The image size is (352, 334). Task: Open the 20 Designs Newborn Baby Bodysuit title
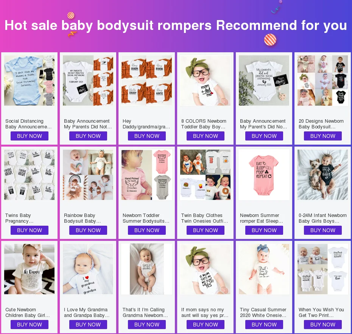tap(321, 124)
